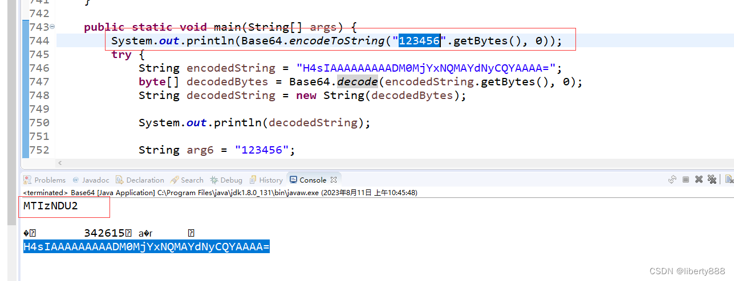Viewport: 734px width, 281px height.
Task: Click the garbled 342615 console output line
Action: click(x=109, y=233)
